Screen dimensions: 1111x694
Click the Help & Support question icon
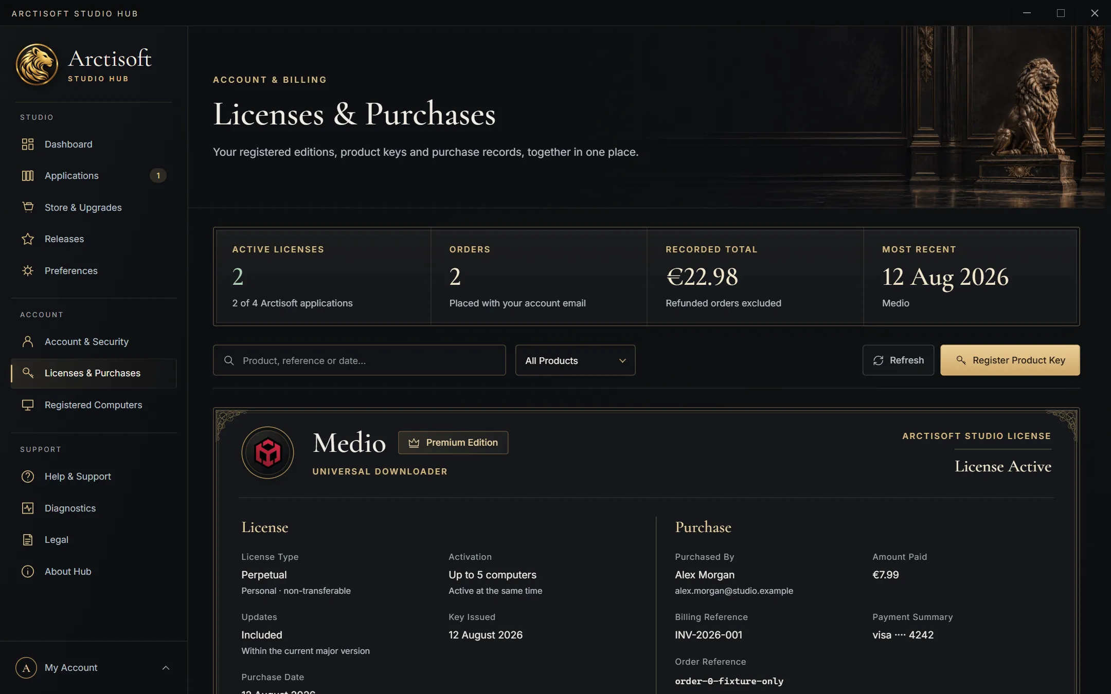(x=28, y=477)
